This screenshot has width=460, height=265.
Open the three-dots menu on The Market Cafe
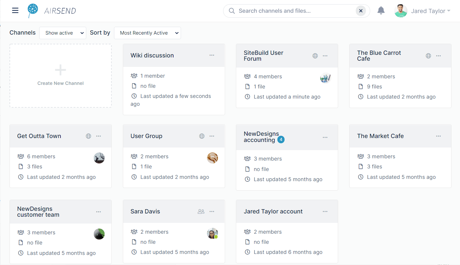click(438, 136)
